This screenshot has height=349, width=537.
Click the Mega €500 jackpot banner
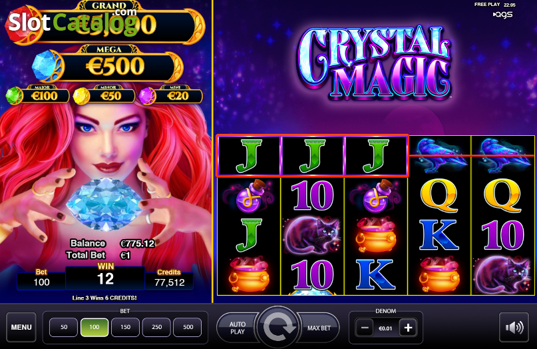116,66
